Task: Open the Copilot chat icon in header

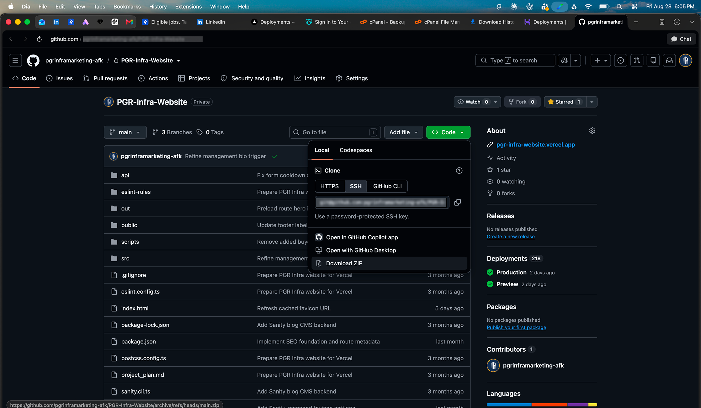Action: point(564,61)
